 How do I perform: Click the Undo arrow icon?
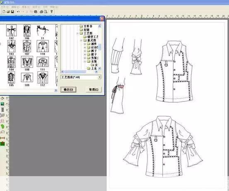[18, 12]
